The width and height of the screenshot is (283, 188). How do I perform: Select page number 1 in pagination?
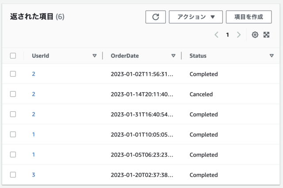click(x=227, y=34)
